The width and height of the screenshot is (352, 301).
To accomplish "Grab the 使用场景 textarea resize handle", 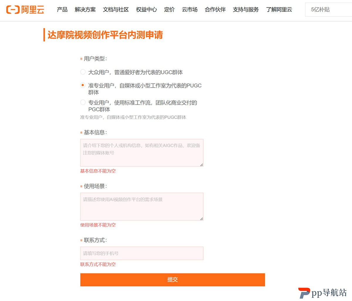I will (x=201, y=218).
